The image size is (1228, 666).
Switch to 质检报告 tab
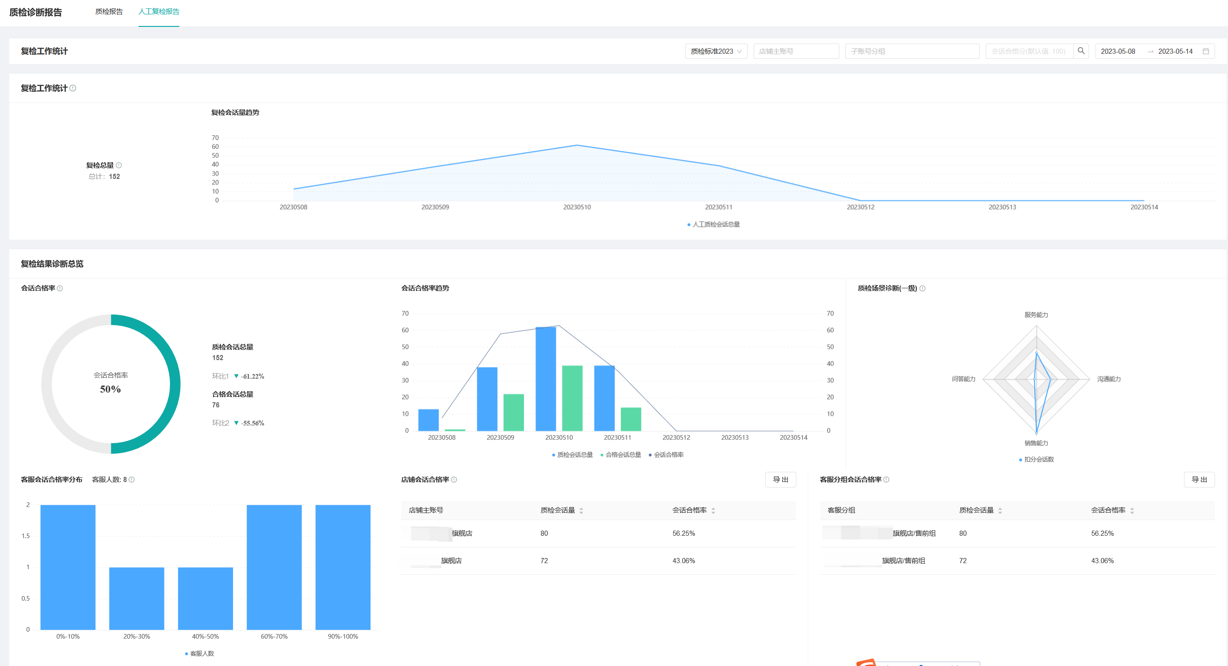[109, 12]
